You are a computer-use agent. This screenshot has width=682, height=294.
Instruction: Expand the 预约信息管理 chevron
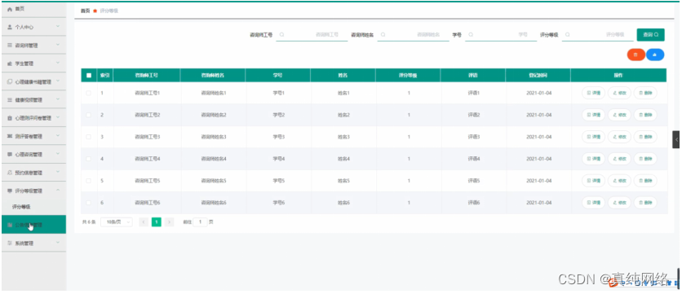point(58,173)
